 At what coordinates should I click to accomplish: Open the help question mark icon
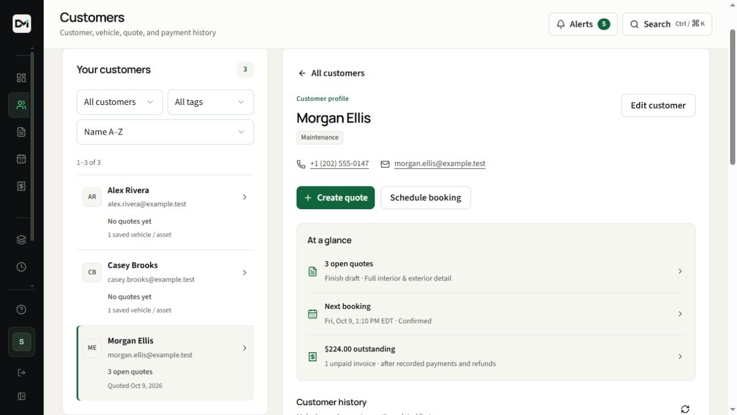[x=22, y=310]
